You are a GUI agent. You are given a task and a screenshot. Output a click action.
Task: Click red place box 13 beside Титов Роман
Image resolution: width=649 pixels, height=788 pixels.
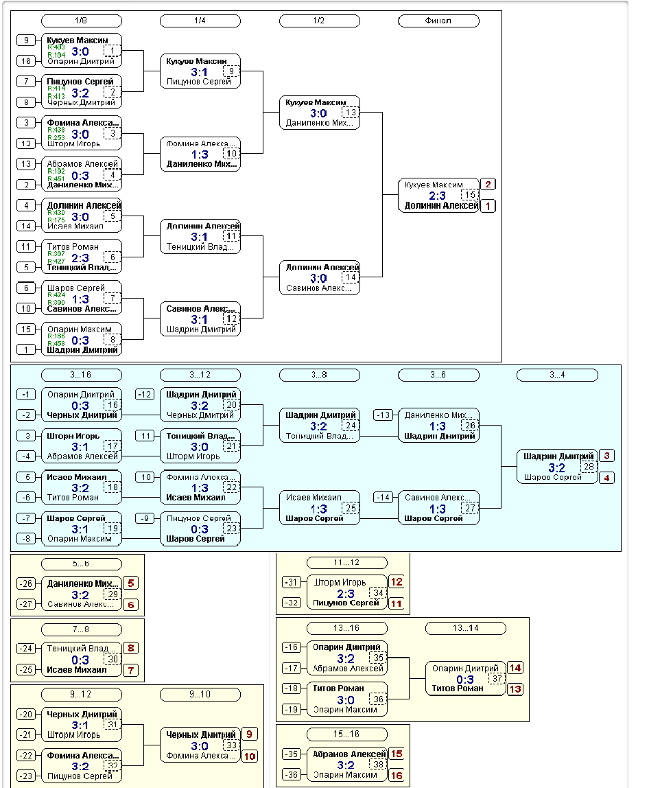coord(515,689)
